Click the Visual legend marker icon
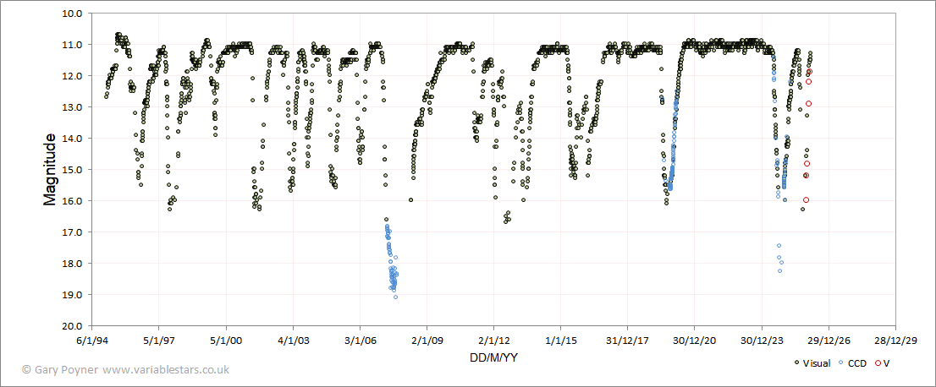 796,362
